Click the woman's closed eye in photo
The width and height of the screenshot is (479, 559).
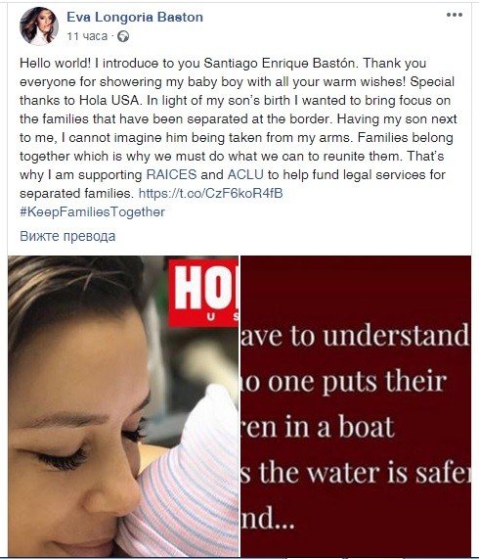click(61, 459)
